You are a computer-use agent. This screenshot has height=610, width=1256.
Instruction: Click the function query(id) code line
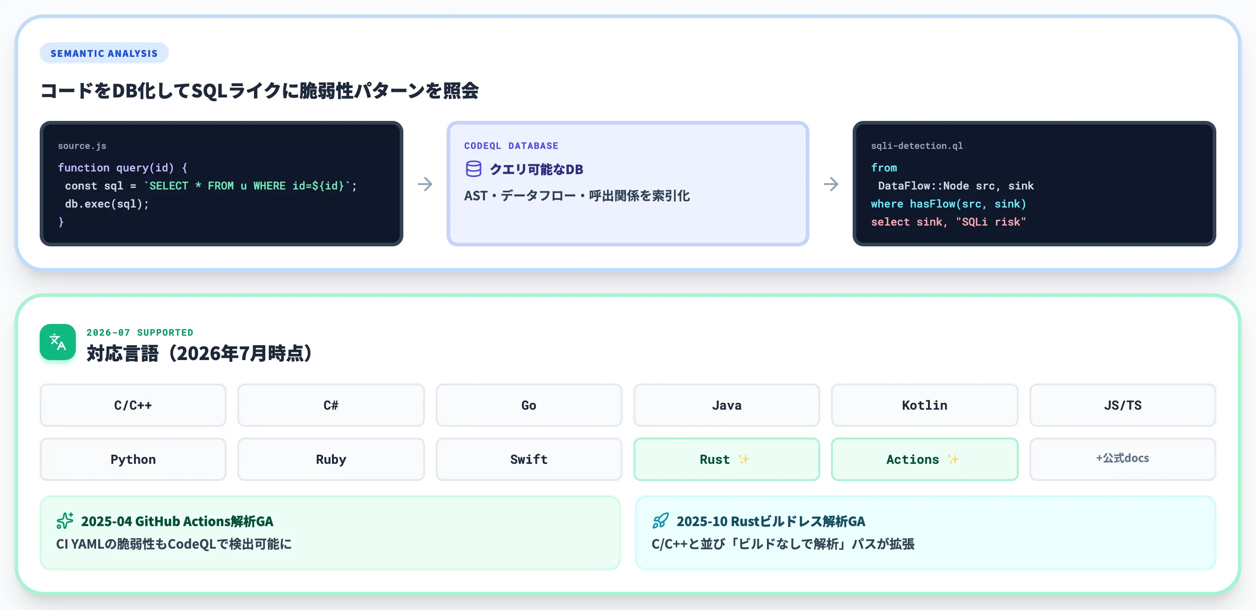(122, 168)
